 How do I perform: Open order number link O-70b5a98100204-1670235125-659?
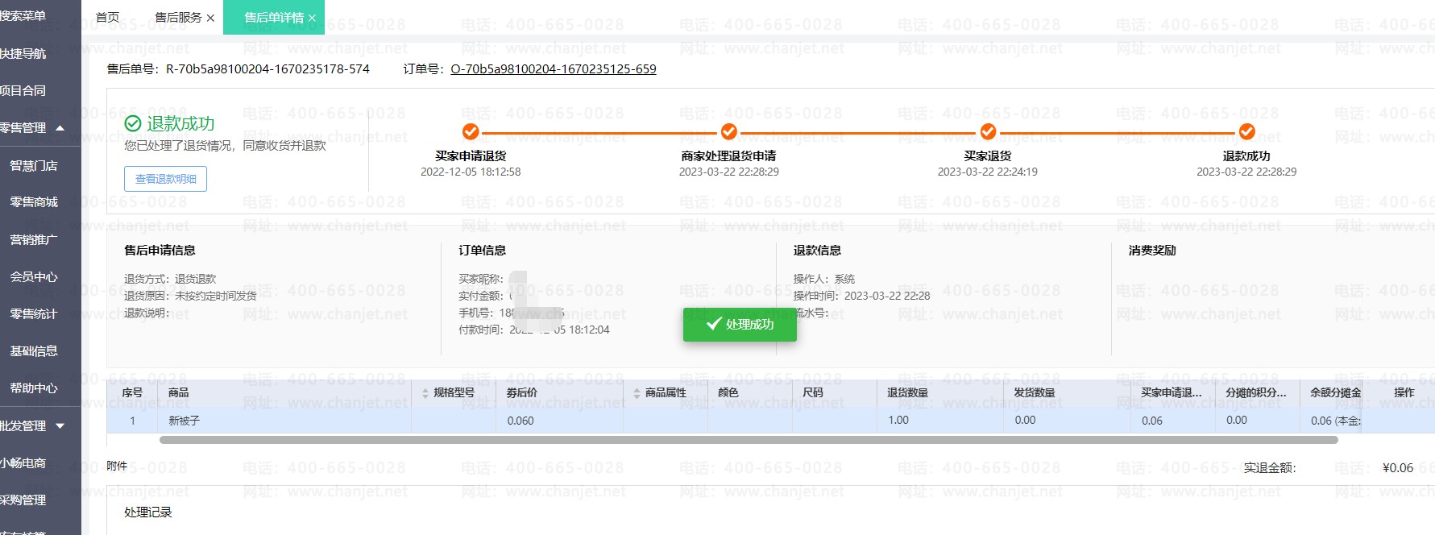[554, 69]
